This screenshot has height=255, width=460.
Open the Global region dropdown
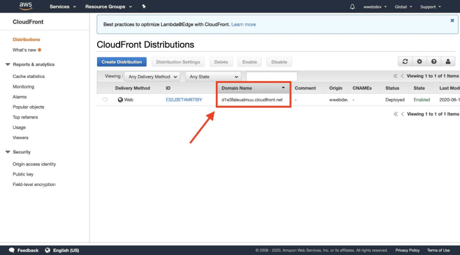(x=404, y=7)
